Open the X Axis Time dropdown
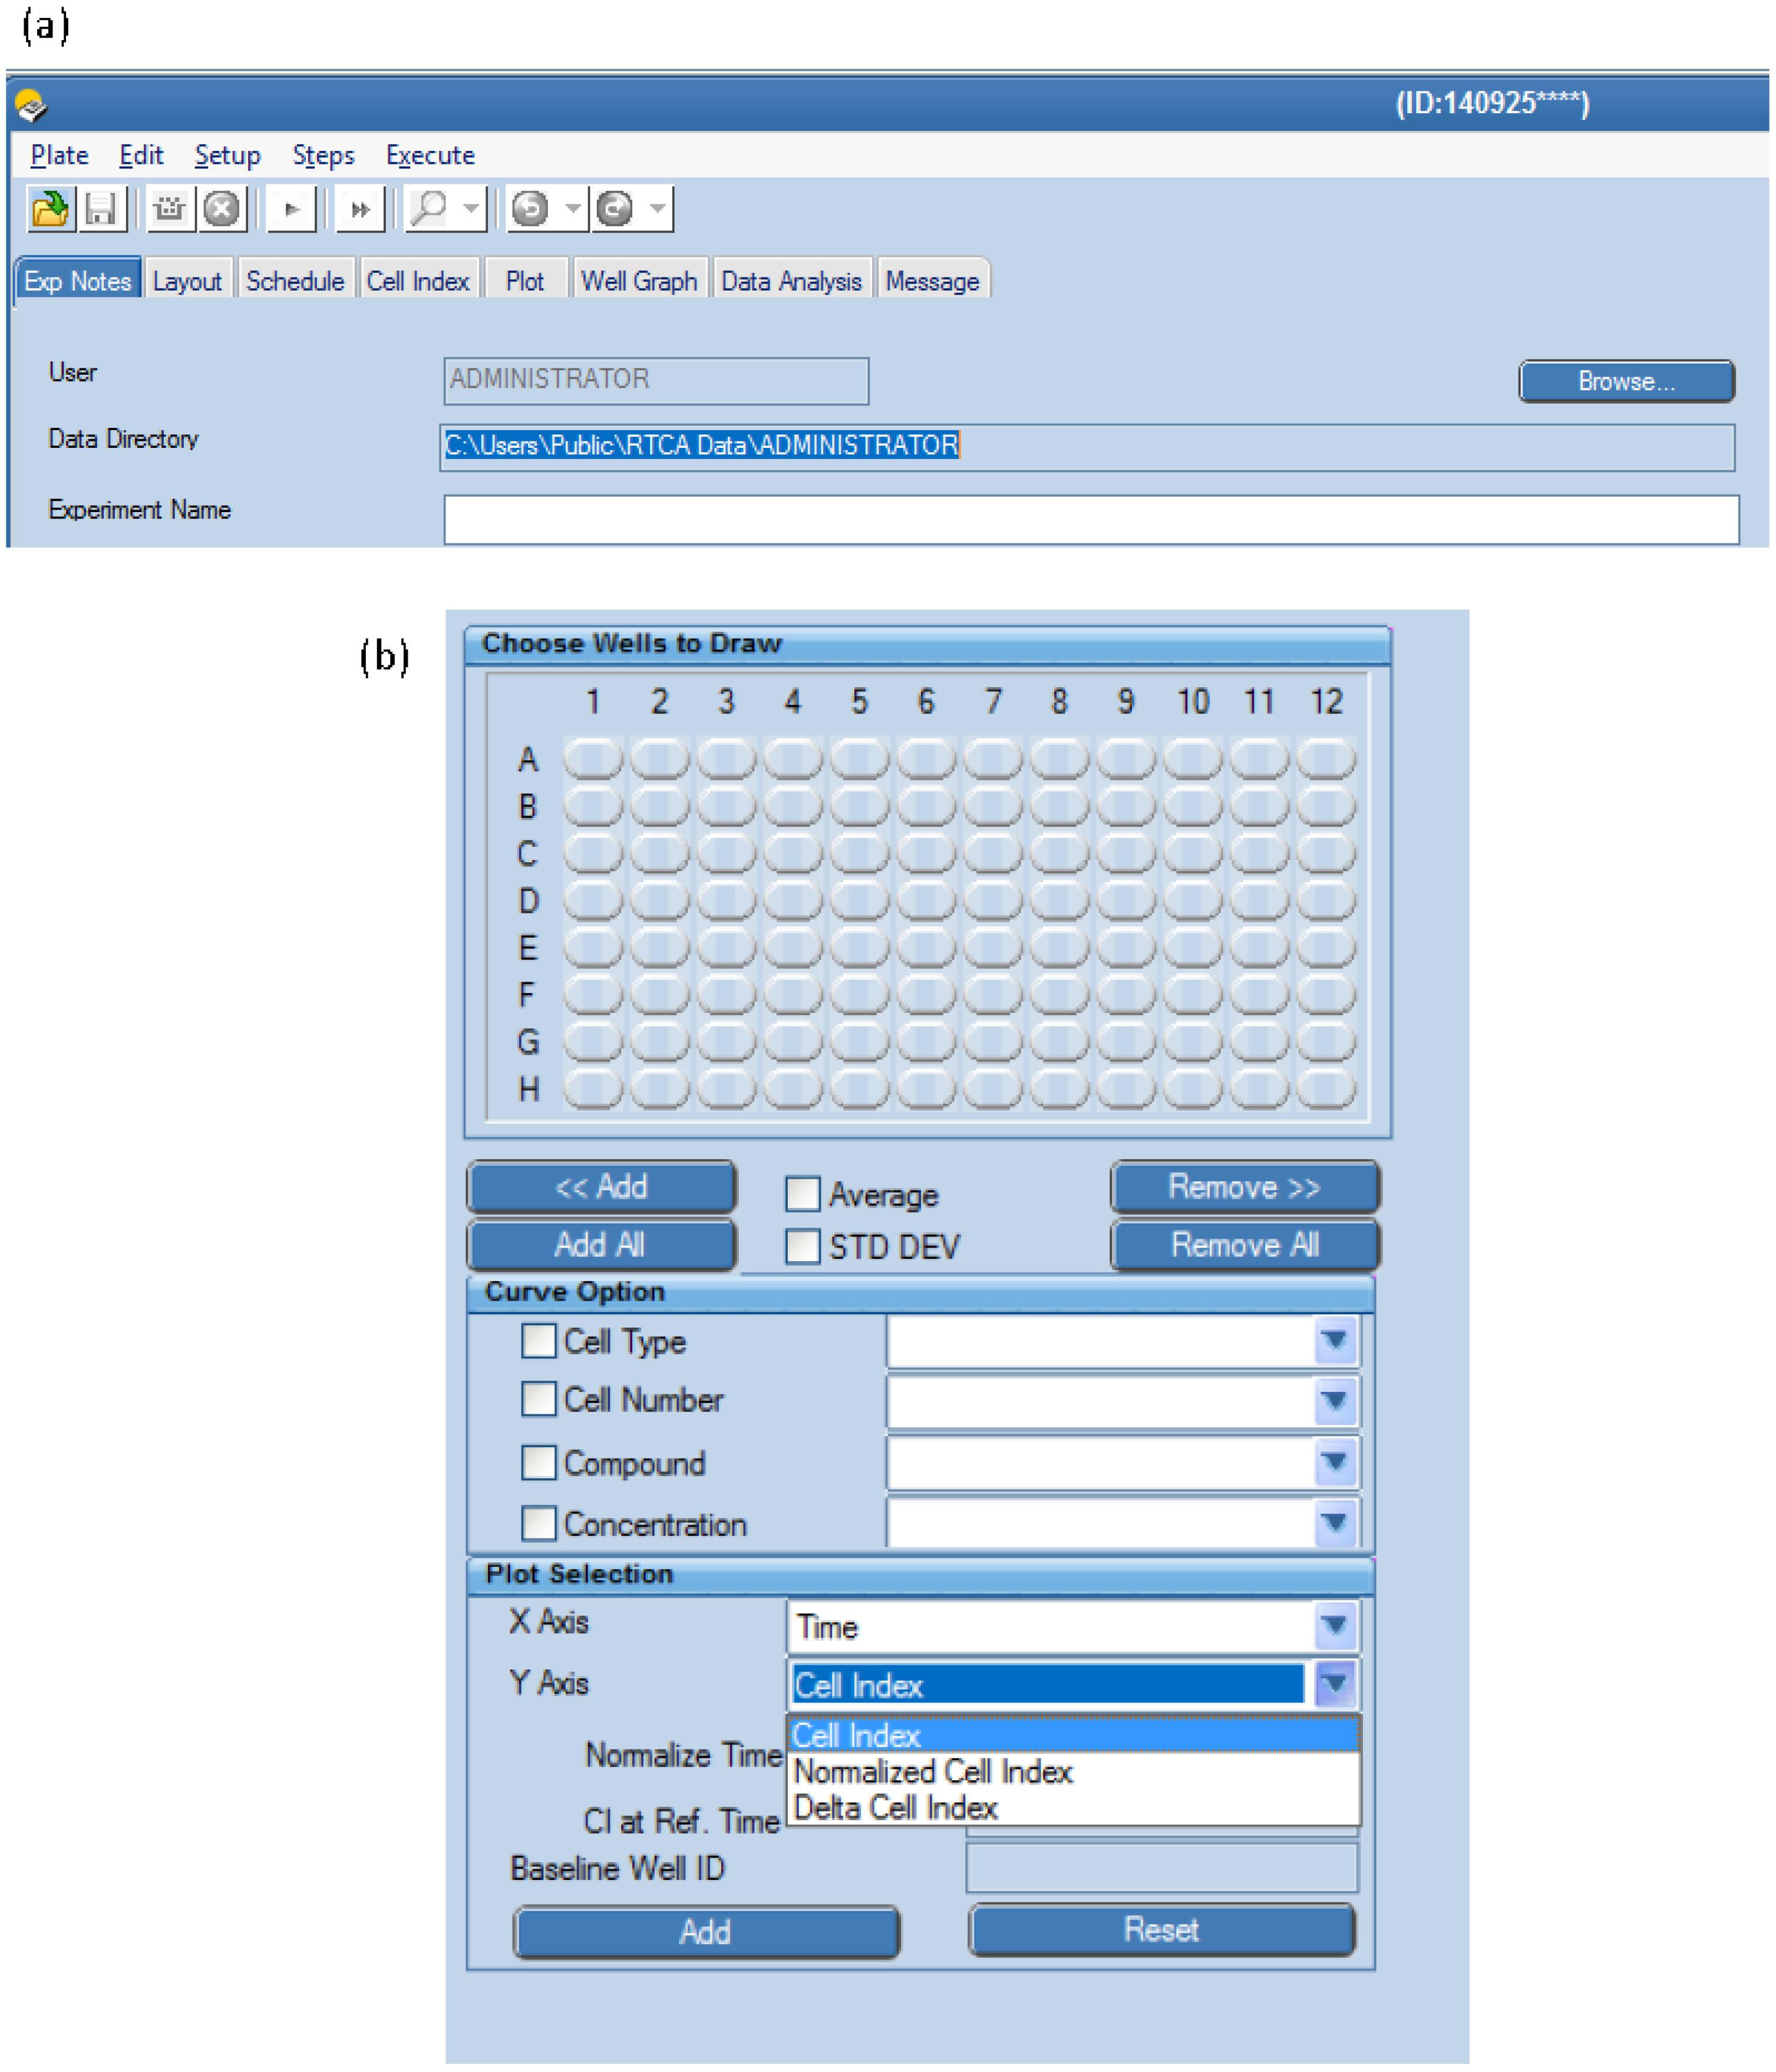 pos(1334,1626)
